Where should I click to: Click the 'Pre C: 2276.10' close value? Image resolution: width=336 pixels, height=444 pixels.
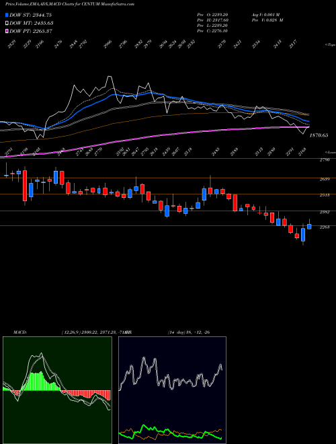click(212, 31)
